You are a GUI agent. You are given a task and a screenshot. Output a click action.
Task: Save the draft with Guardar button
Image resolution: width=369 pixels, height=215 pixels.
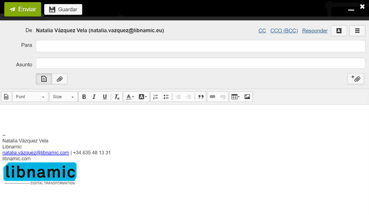[63, 9]
